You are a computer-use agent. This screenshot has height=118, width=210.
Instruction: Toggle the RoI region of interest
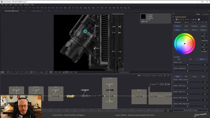coord(56,72)
